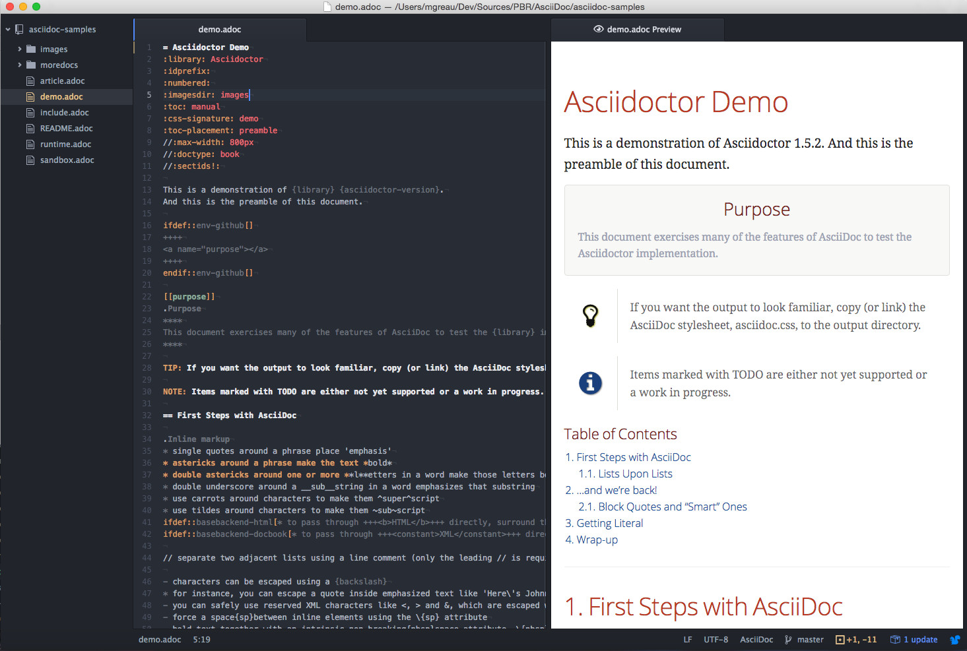Click the asciidoc-samples repository icon
967x651 pixels.
19,29
